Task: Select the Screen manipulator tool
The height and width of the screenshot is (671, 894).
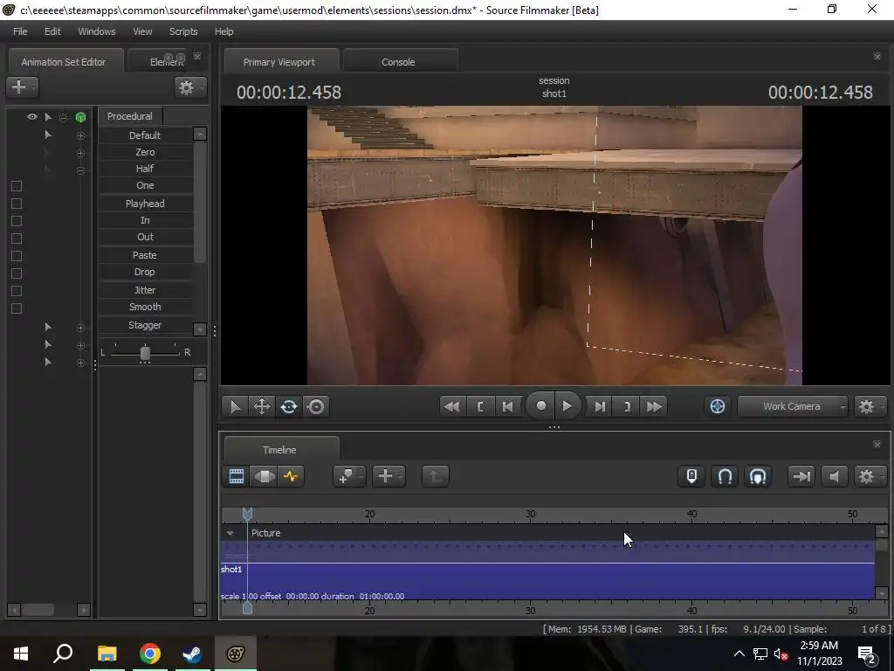Action: 316,406
